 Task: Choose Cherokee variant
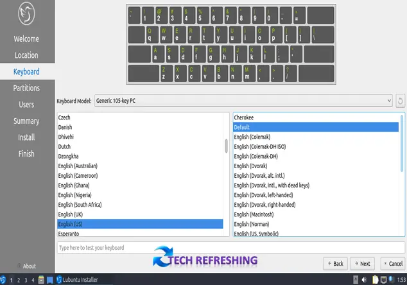tap(316, 117)
